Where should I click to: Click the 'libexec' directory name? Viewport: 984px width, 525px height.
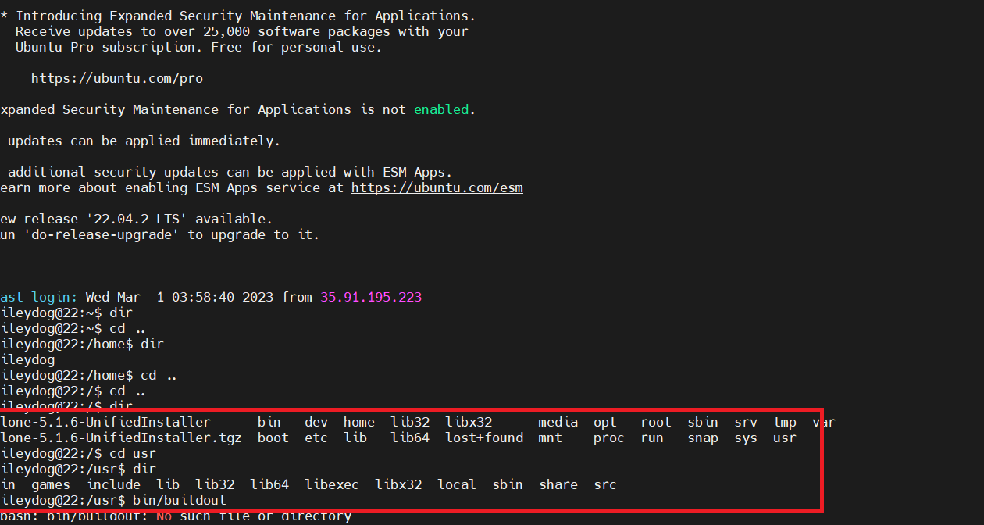click(x=332, y=484)
